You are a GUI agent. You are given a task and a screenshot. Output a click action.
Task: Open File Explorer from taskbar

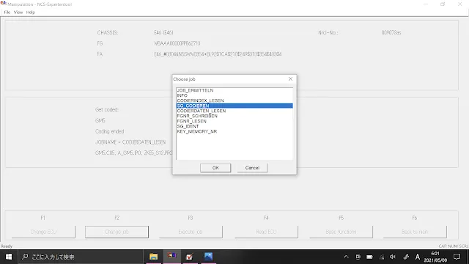[153, 257]
